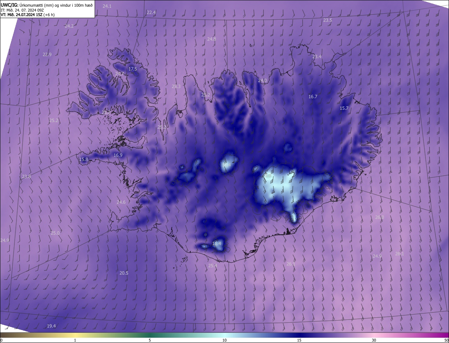Click the 16.9 value label
449x343 pixels.
tap(118, 155)
